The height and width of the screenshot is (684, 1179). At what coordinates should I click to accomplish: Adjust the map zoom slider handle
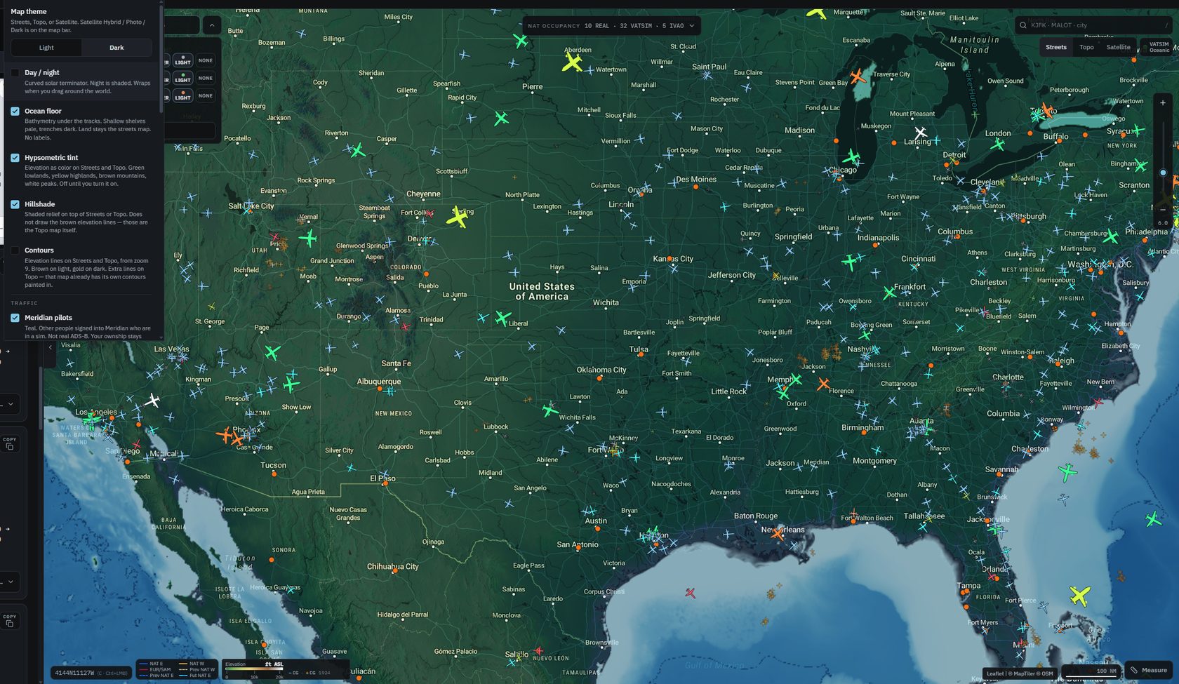tap(1163, 173)
